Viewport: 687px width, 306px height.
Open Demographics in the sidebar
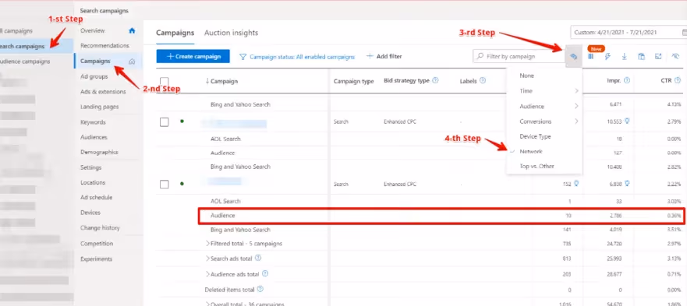[99, 153]
